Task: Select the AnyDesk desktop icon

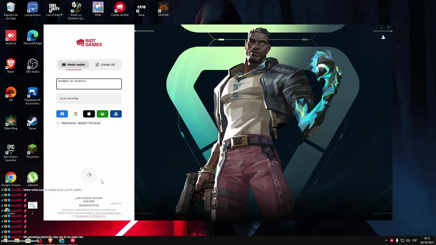Action: pos(11,38)
